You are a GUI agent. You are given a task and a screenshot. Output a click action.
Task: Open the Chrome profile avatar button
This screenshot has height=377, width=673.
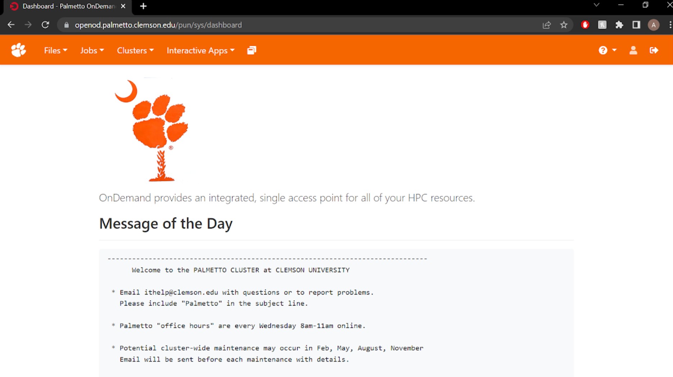point(653,25)
